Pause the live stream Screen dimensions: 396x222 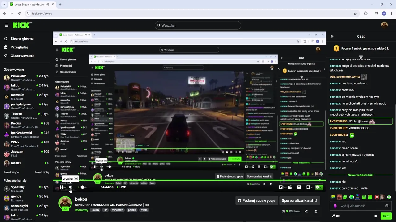click(62, 187)
